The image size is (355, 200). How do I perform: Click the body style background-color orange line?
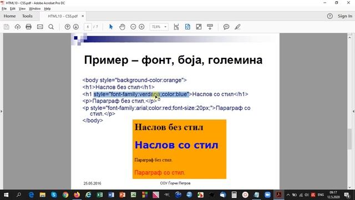coord(134,80)
